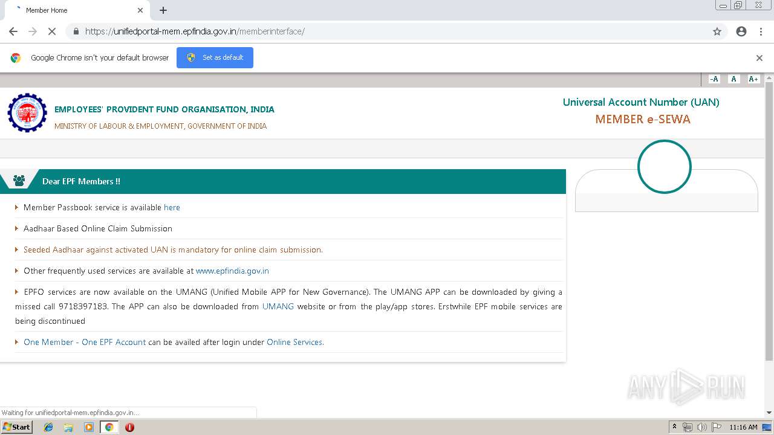The width and height of the screenshot is (774, 435).
Task: Click 'Universal Account Number (UAN)' text
Action: click(x=641, y=102)
